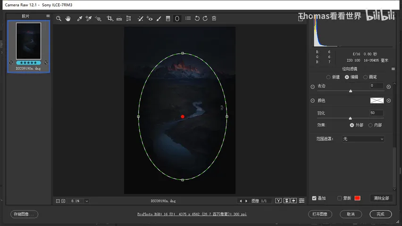The image size is (402, 226).
Task: Open zoom level dropdown arrow
Action: 87,201
